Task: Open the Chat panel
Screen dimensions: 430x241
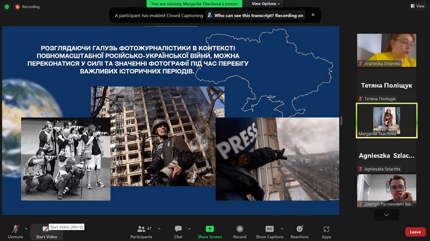Action: (178, 229)
